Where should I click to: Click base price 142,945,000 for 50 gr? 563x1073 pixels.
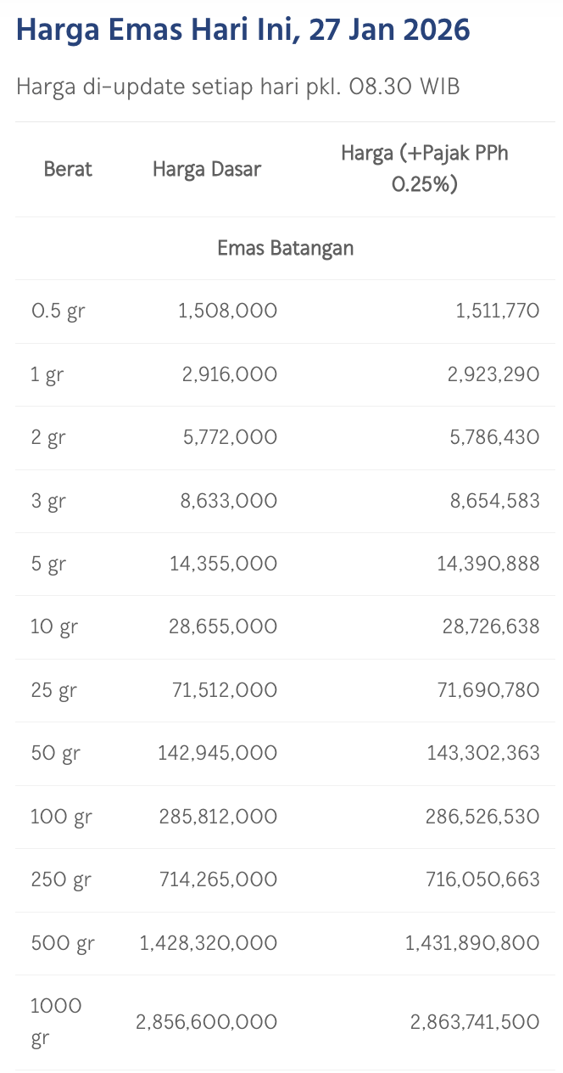click(x=217, y=753)
